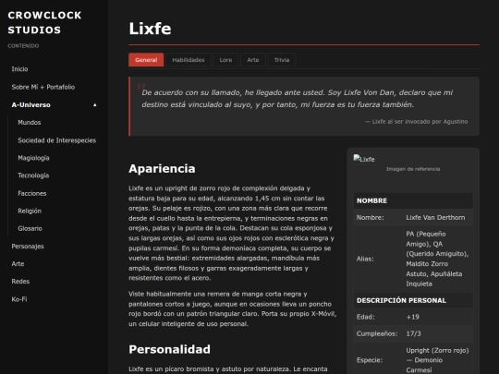Click the Especie label in infobox
The height and width of the screenshot is (374, 499).
pyautogui.click(x=370, y=360)
